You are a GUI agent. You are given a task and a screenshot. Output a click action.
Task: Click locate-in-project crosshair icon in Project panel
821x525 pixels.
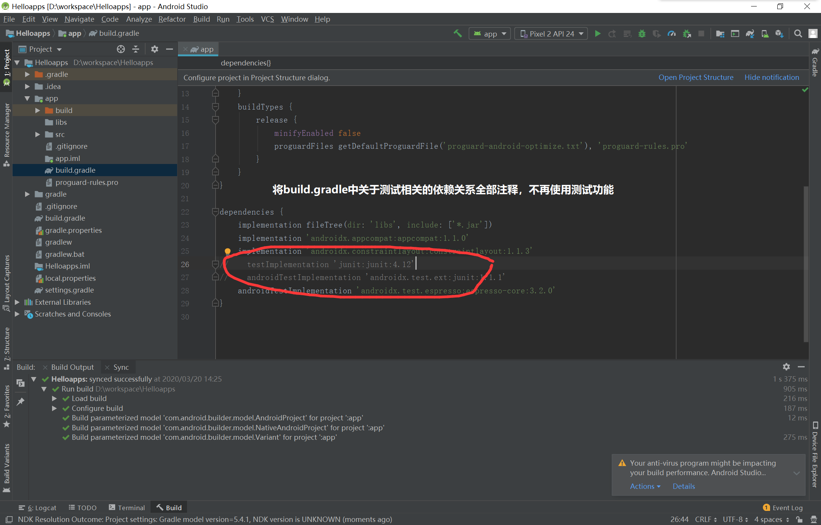pyautogui.click(x=121, y=49)
